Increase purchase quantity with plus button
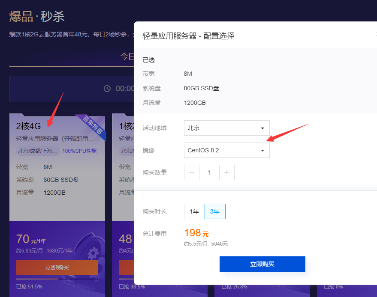 pos(227,172)
